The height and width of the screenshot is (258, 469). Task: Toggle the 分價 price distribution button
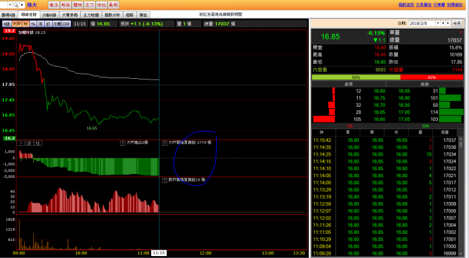click(x=57, y=24)
